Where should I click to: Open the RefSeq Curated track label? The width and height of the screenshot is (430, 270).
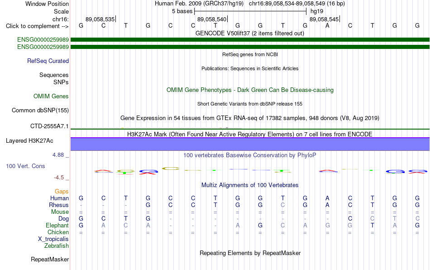tap(48, 61)
